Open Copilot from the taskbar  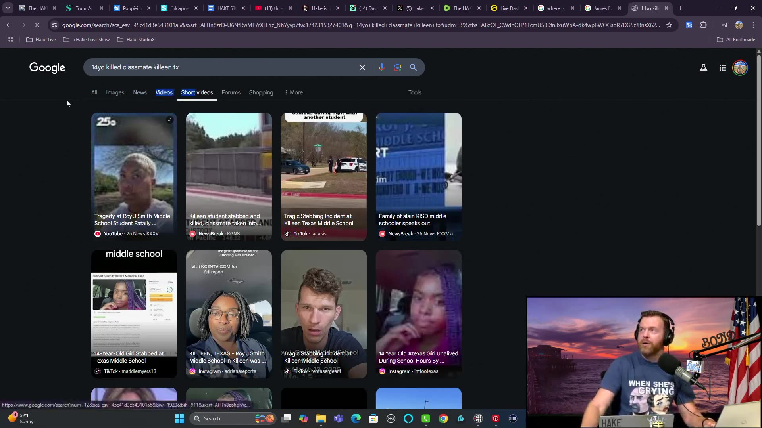pos(304,418)
